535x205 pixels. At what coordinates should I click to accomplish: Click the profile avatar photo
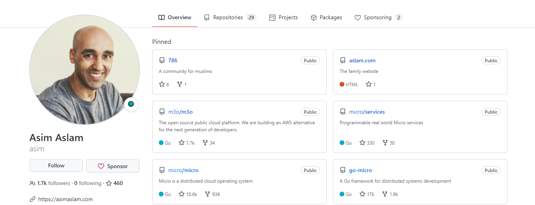[x=85, y=70]
